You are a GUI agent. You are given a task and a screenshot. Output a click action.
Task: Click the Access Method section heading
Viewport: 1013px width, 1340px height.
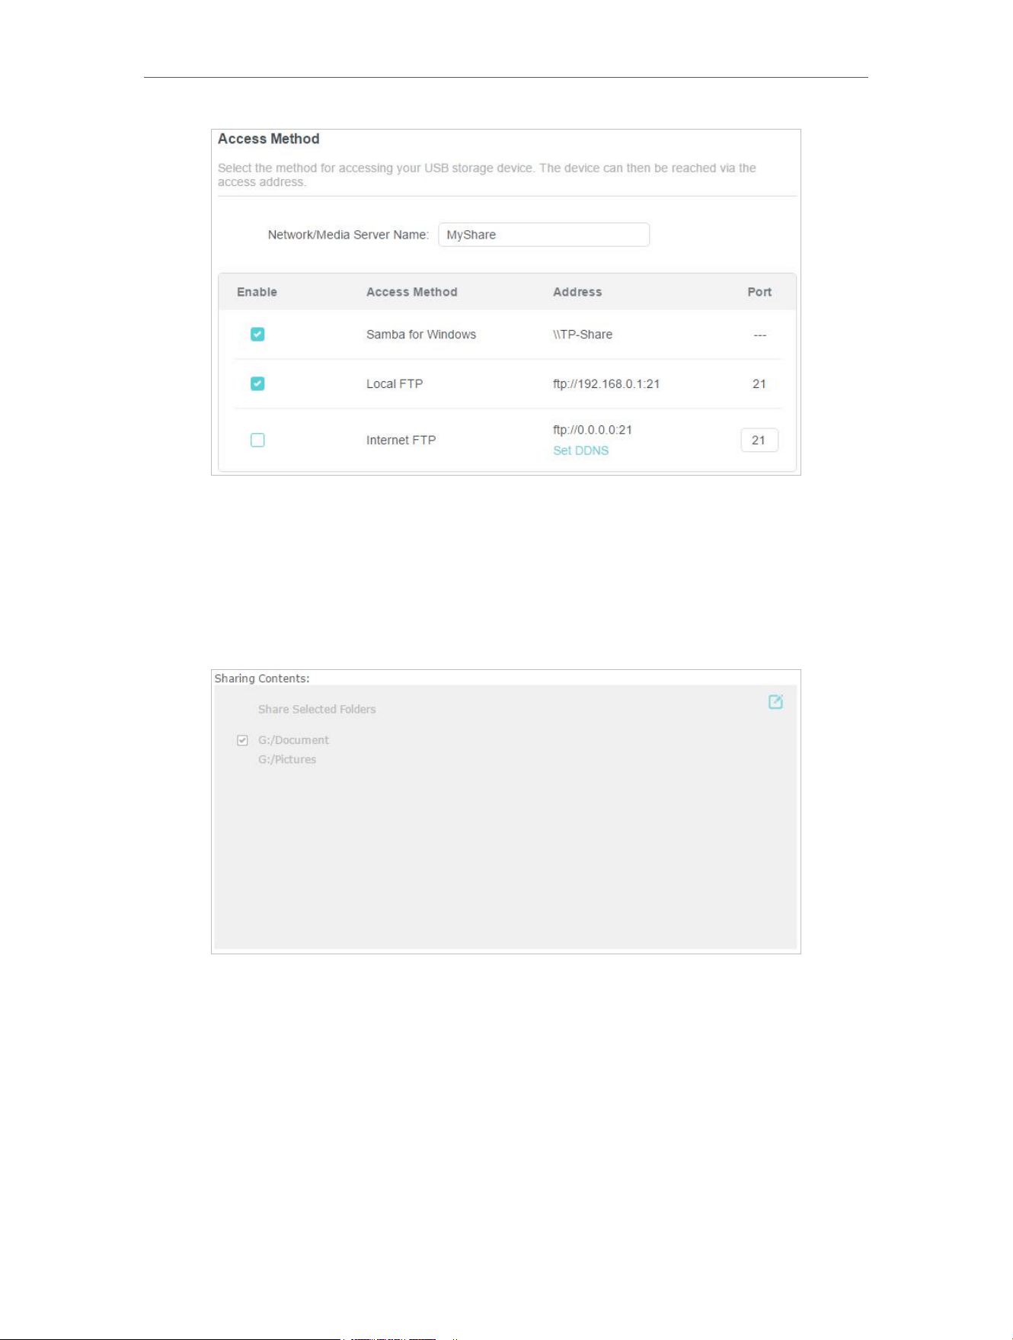268,139
